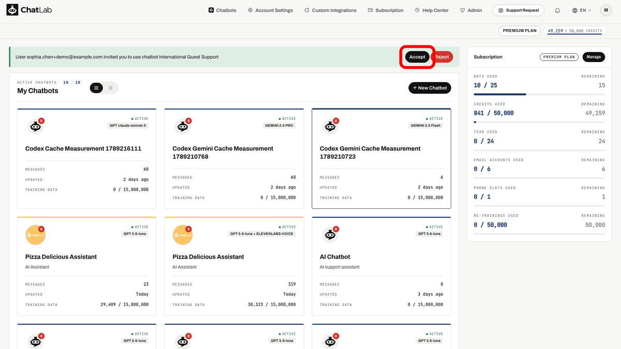Click red trash badge on AI Chatbot card

336,229
